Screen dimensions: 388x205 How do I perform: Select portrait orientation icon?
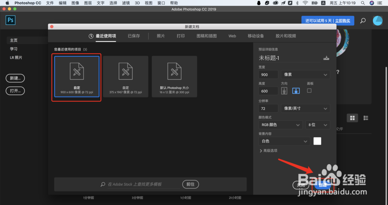284,91
